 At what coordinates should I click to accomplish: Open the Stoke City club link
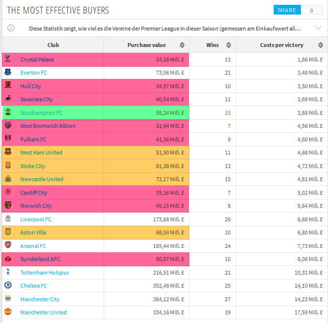[32, 166]
